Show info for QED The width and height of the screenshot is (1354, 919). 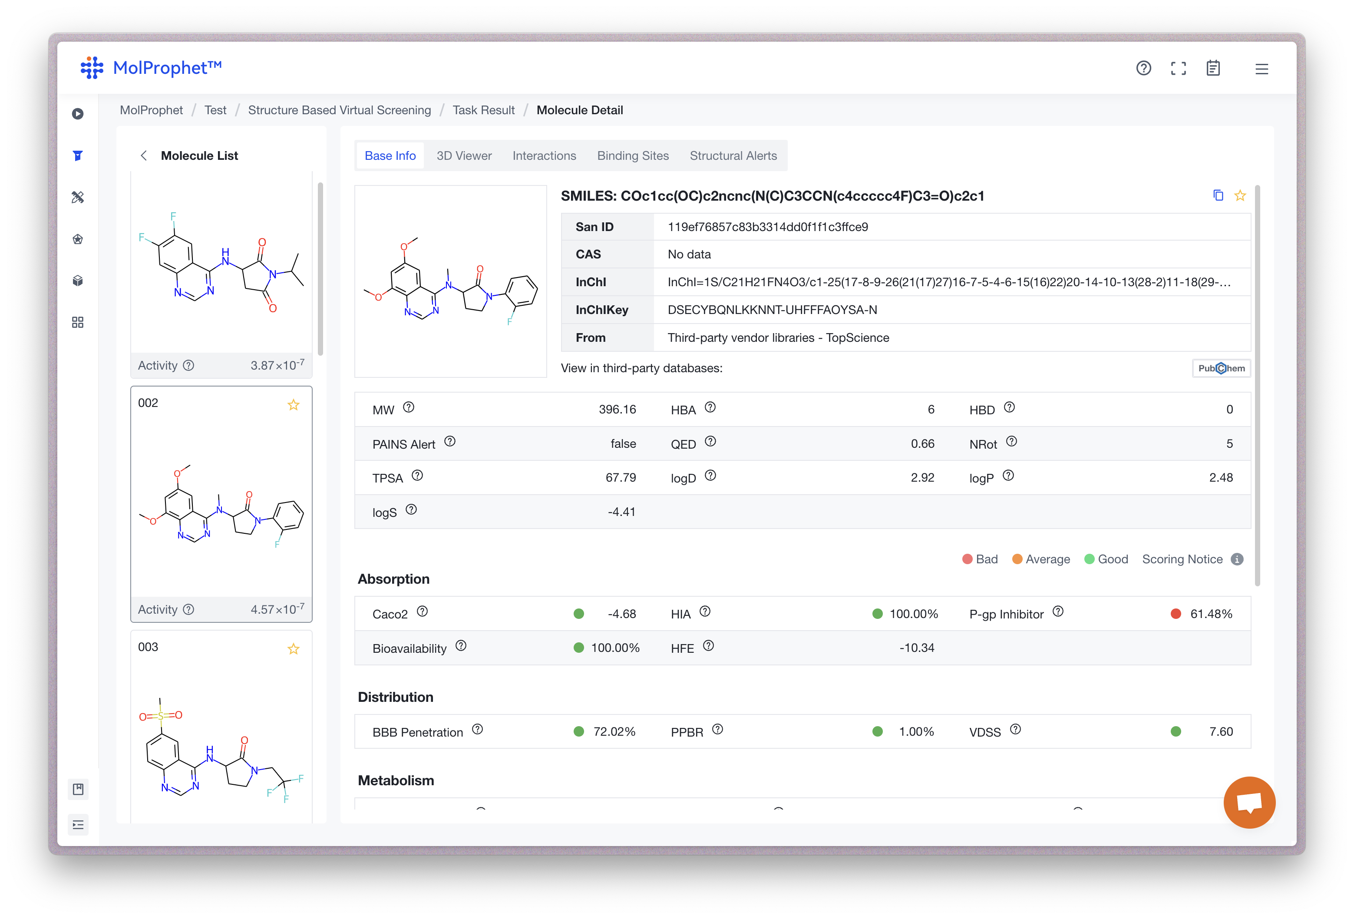tap(710, 441)
